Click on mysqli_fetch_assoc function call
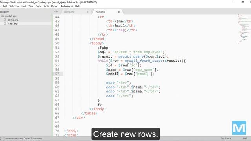The height and width of the screenshot is (141, 251). point(144,61)
